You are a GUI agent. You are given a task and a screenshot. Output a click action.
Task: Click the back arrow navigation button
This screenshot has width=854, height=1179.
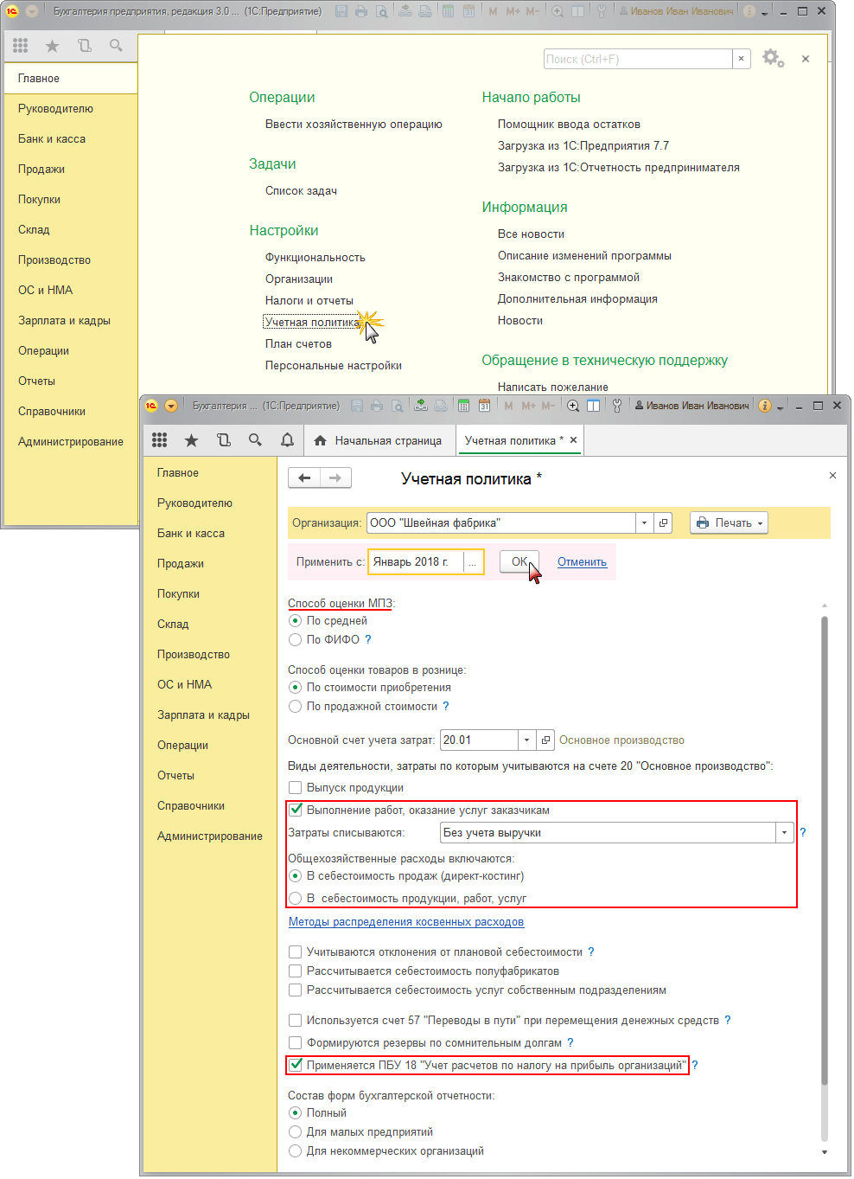tap(303, 477)
